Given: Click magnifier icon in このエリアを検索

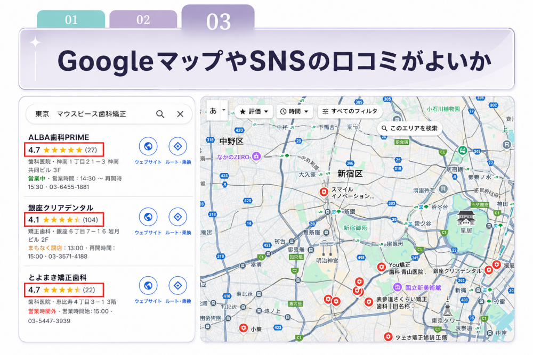Looking at the screenshot, I should point(384,128).
